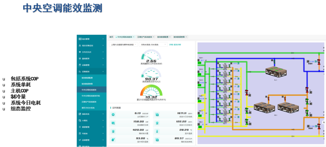Click the 系统单耗 gauge reading 90.37
The image size is (326, 147).
(151, 75)
